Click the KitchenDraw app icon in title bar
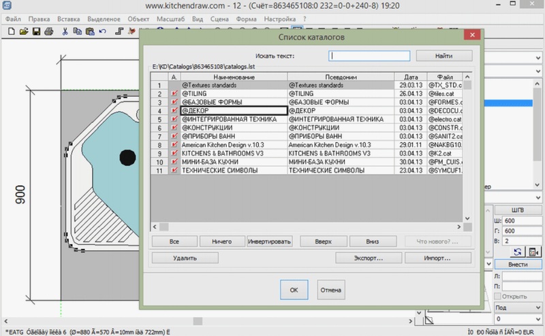 [x=7, y=5]
